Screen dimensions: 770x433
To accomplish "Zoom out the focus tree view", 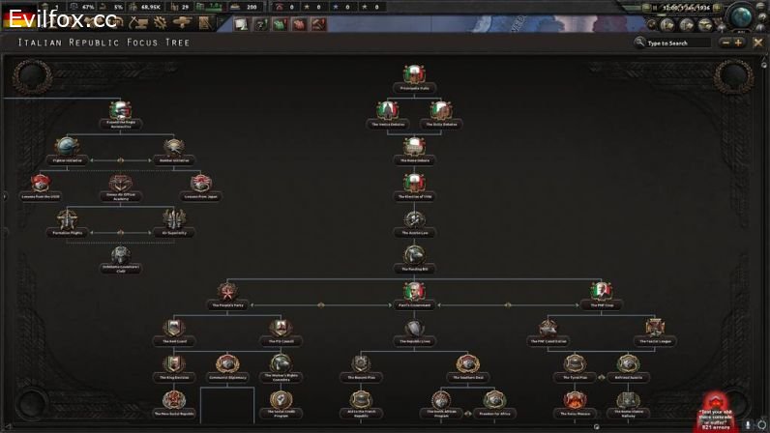I will [x=725, y=43].
